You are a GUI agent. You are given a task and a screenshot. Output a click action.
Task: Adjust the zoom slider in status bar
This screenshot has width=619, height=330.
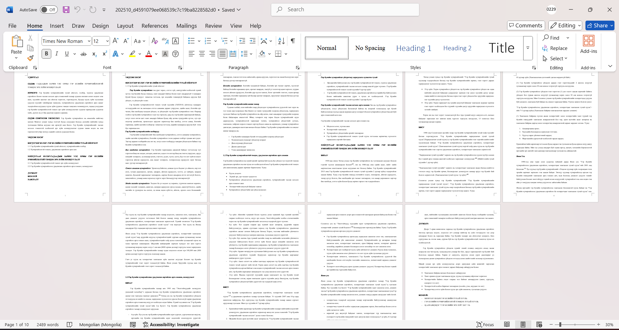coord(560,325)
